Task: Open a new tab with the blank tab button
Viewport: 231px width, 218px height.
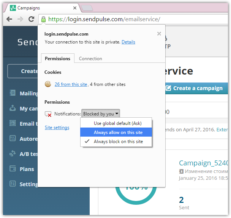Action: click(87, 8)
